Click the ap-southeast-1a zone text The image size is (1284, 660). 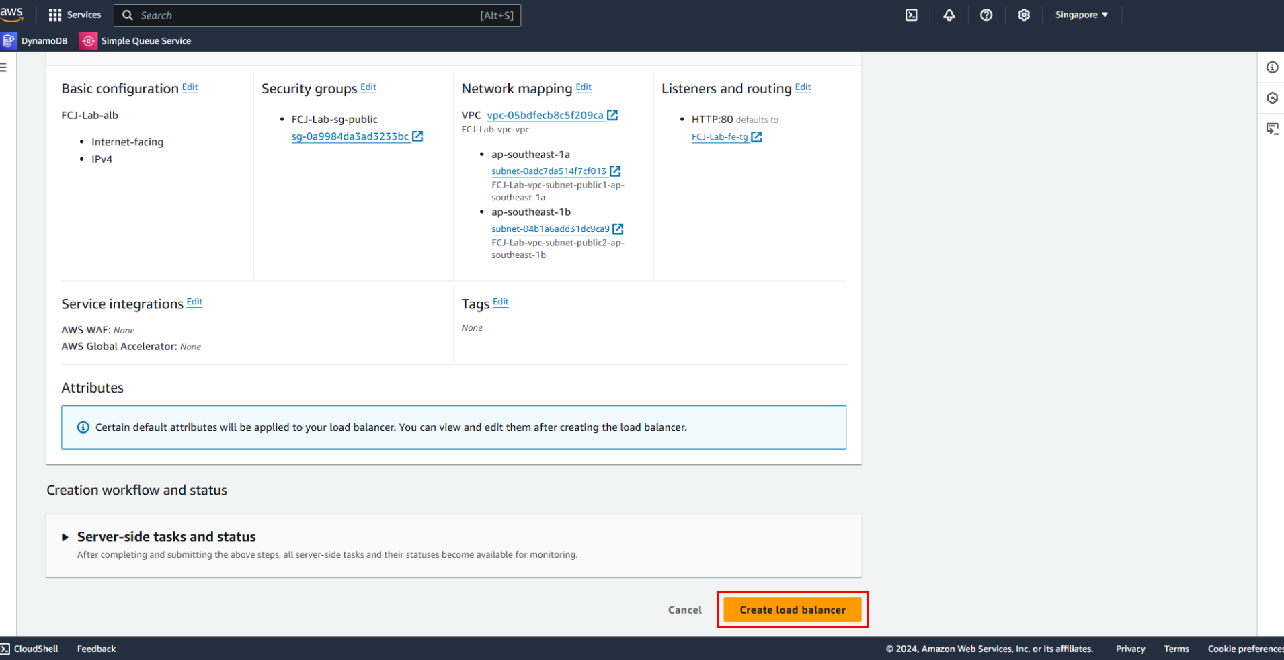point(530,154)
